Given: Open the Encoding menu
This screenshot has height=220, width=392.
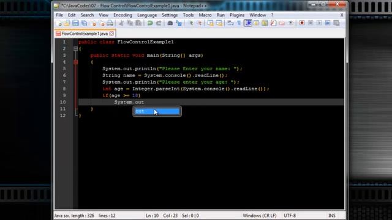Looking at the screenshot, I should (x=123, y=15).
